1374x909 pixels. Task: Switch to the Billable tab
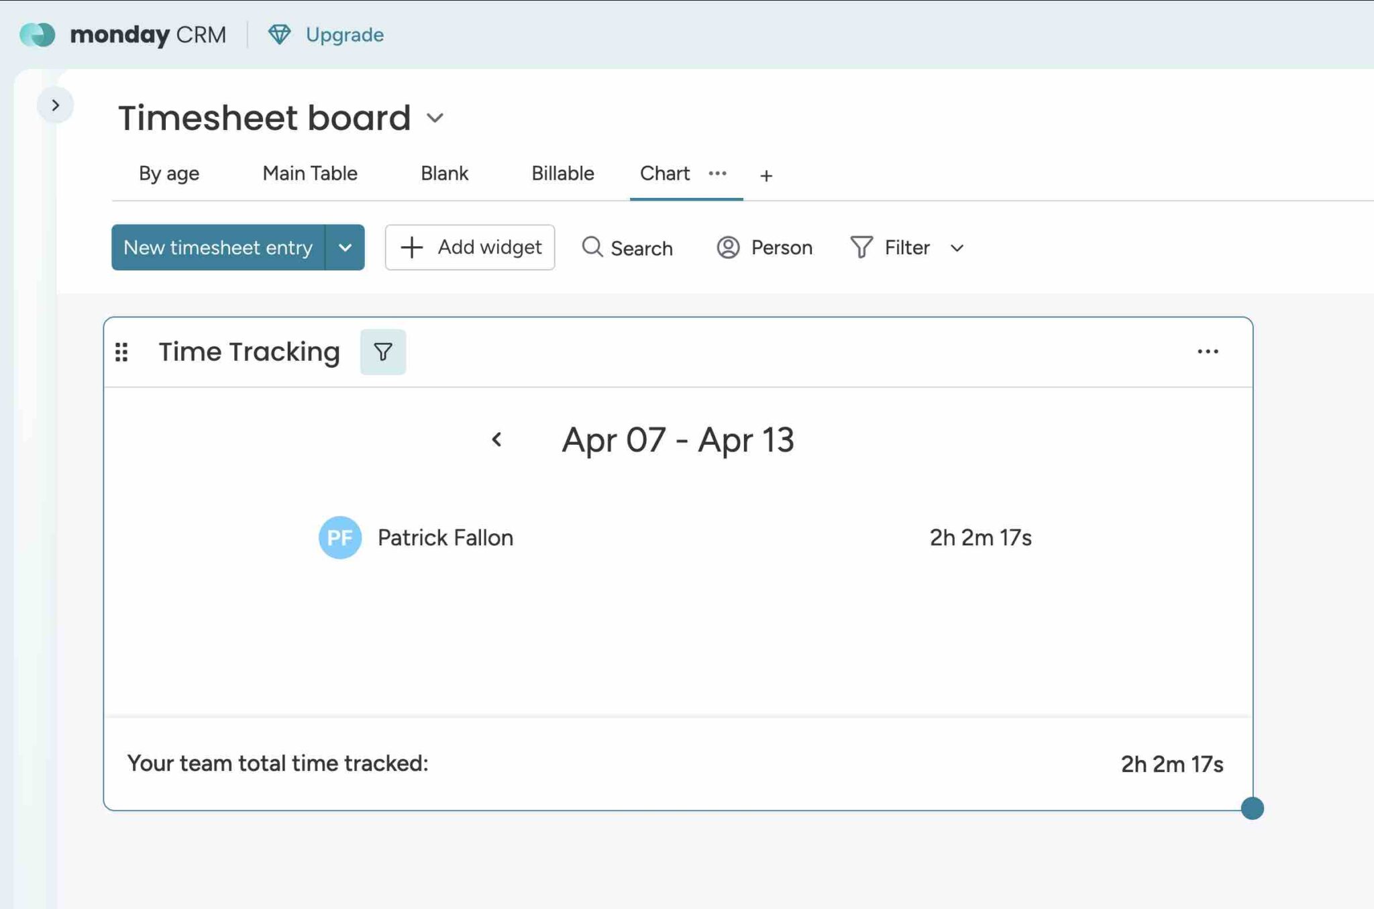tap(562, 173)
